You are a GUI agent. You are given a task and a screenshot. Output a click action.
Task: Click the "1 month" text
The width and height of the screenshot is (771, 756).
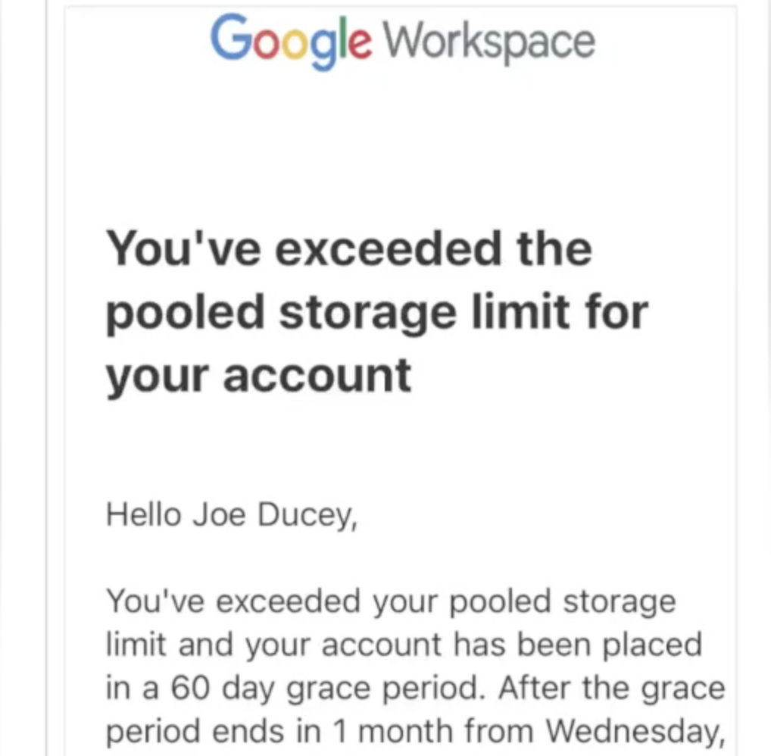tap(392, 731)
